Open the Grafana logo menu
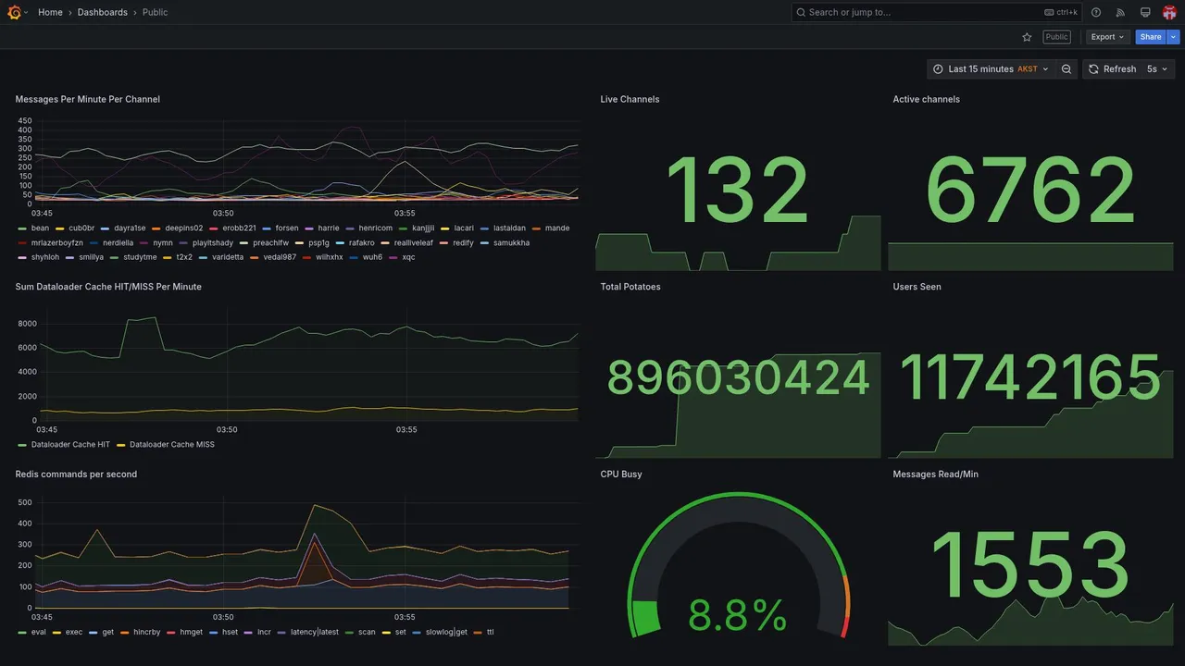This screenshot has width=1185, height=666. point(14,12)
